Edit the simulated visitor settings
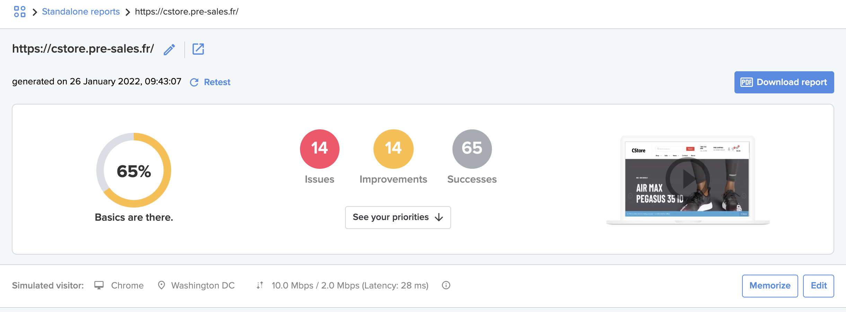Screen dimensions: 846x312 point(819,286)
